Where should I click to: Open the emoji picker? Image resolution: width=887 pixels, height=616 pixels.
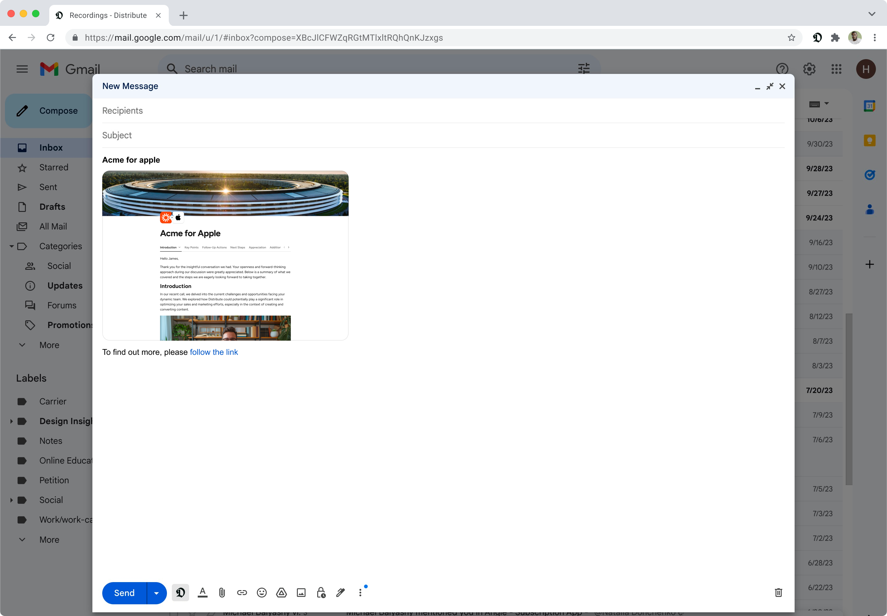(262, 593)
